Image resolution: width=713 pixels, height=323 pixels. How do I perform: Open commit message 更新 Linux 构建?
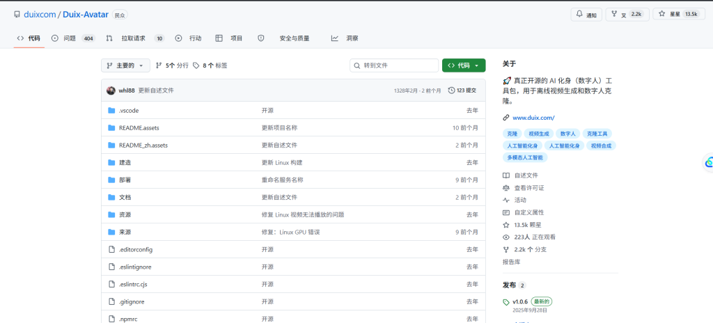[282, 162]
